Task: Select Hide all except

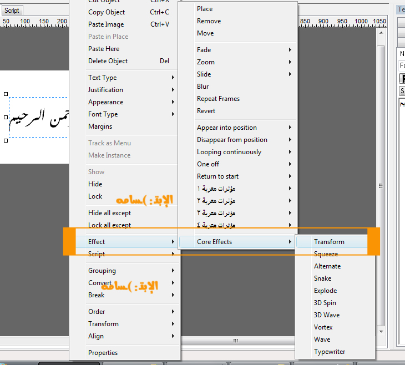Action: point(109,213)
